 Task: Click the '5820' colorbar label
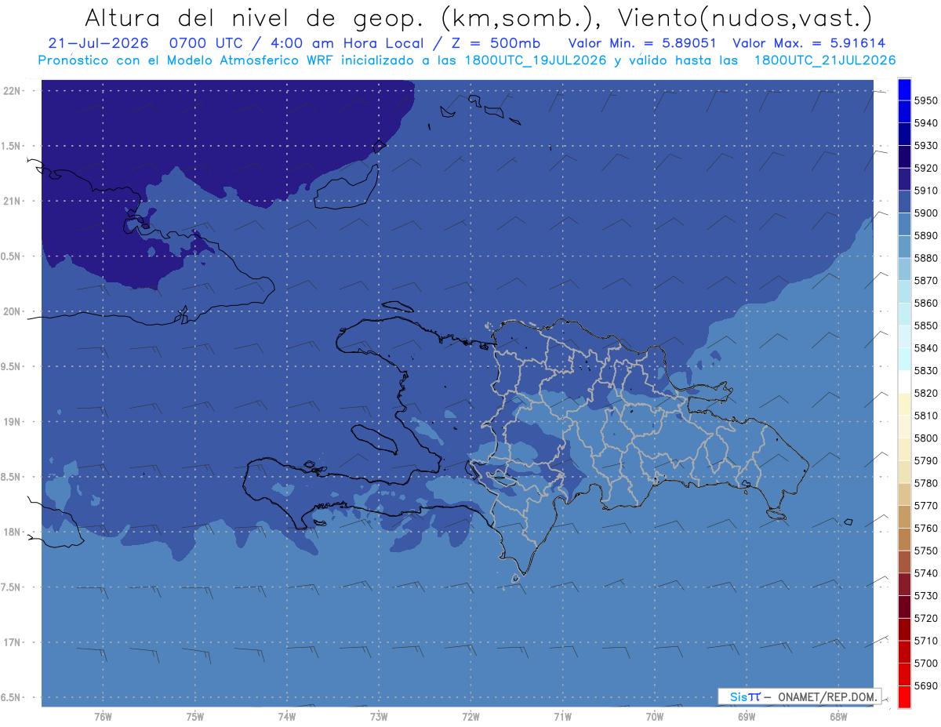click(x=925, y=393)
